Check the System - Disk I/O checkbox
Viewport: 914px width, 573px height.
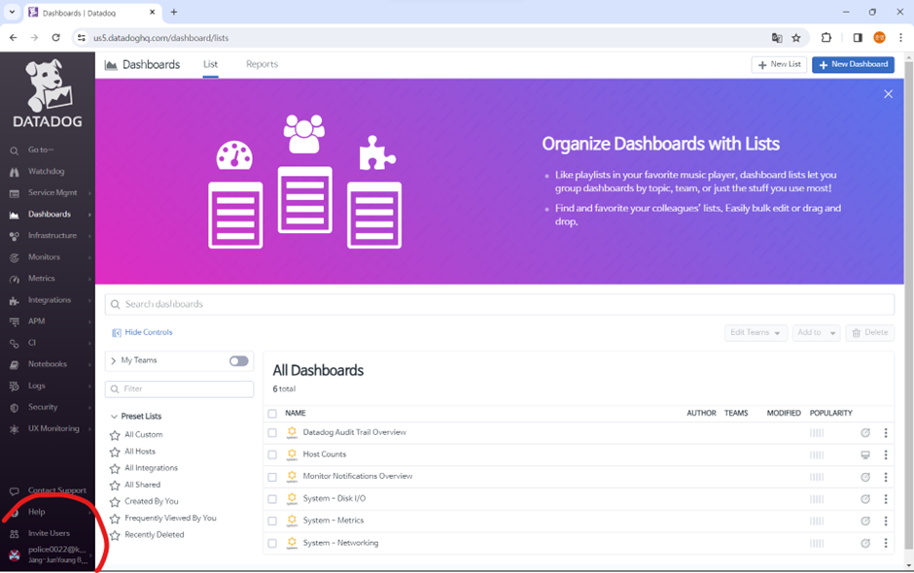[272, 499]
